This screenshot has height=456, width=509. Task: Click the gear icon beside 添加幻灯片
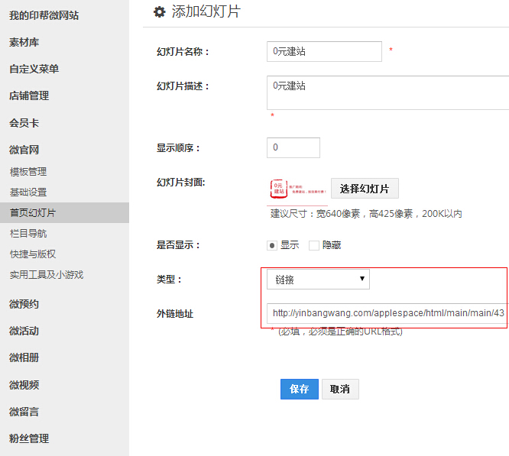[x=159, y=11]
